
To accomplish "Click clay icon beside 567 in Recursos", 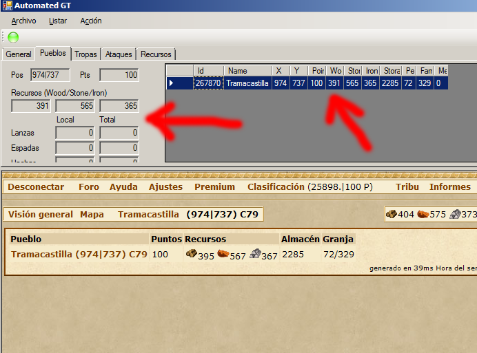I will [x=223, y=253].
